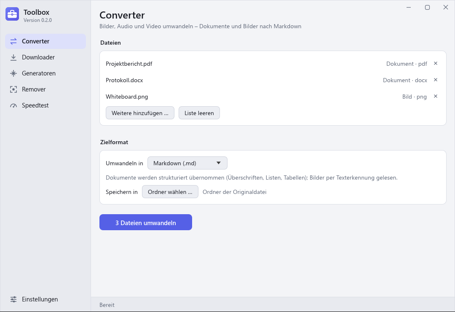The width and height of the screenshot is (455, 312).
Task: Click the Liste leeren button
Action: (x=199, y=113)
